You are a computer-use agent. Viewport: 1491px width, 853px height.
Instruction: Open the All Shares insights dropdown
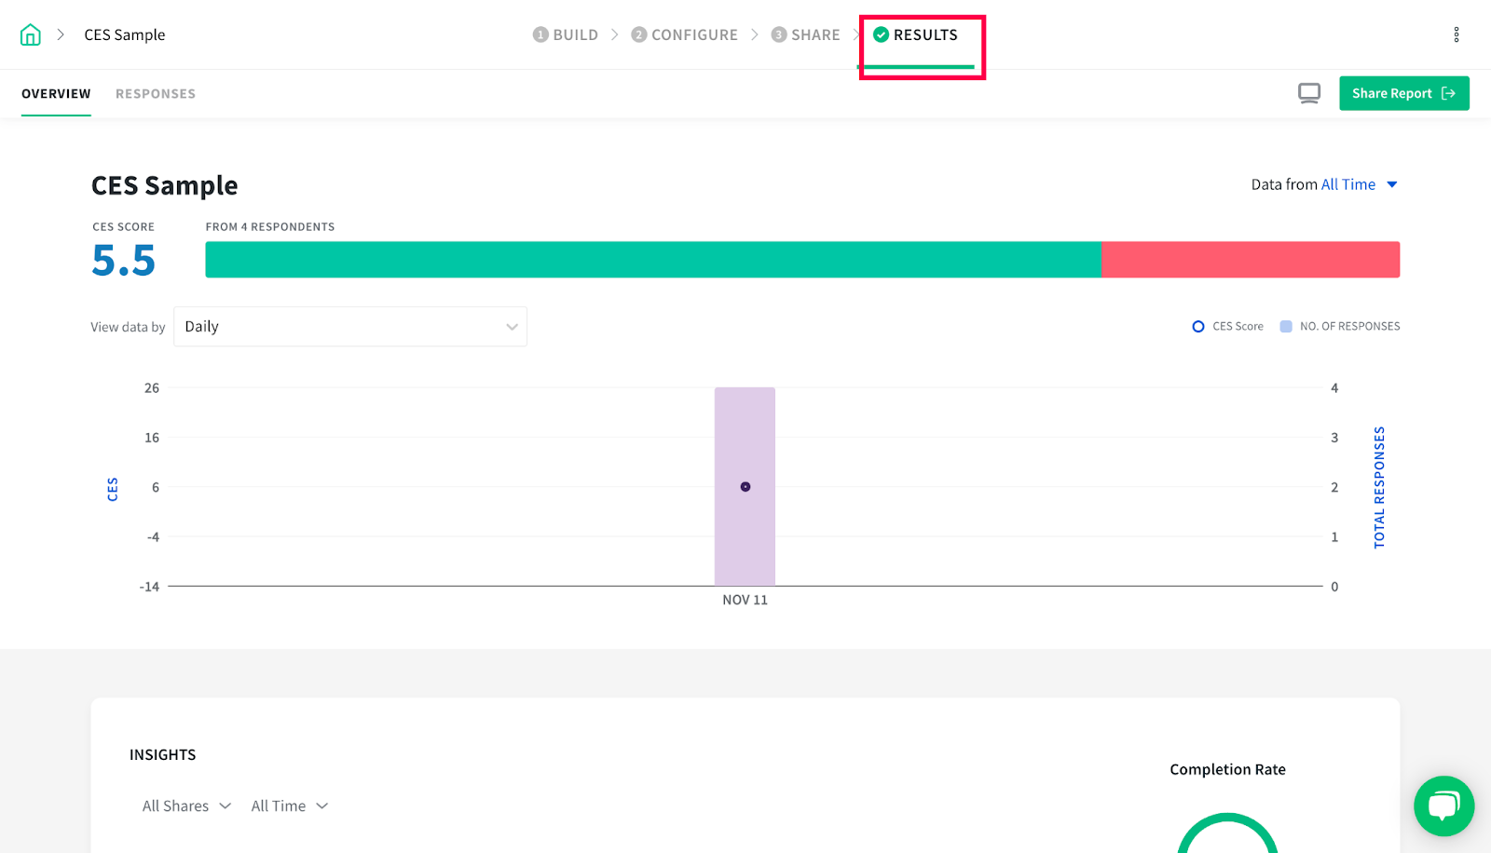click(186, 806)
